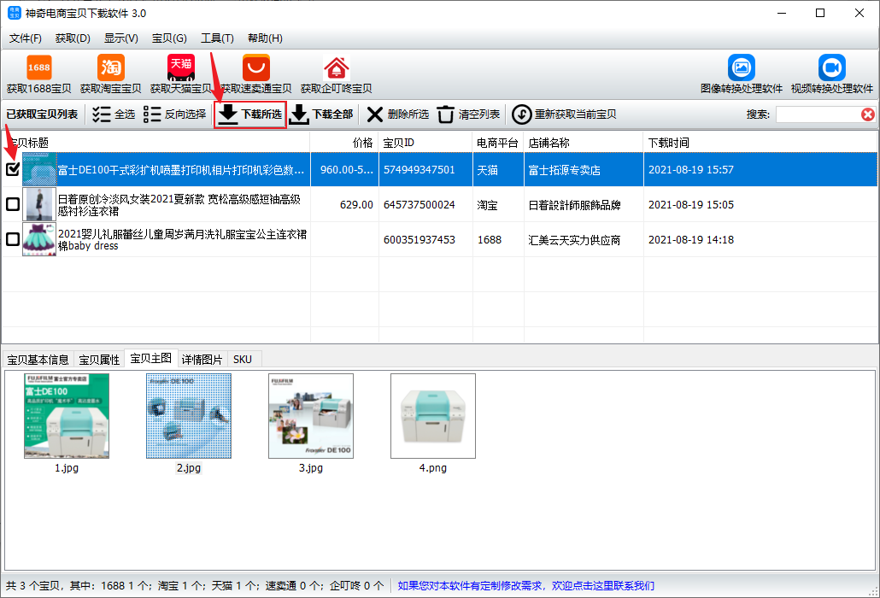This screenshot has width=880, height=598.
Task: Switch to the 详情图片 tab
Action: click(x=202, y=360)
